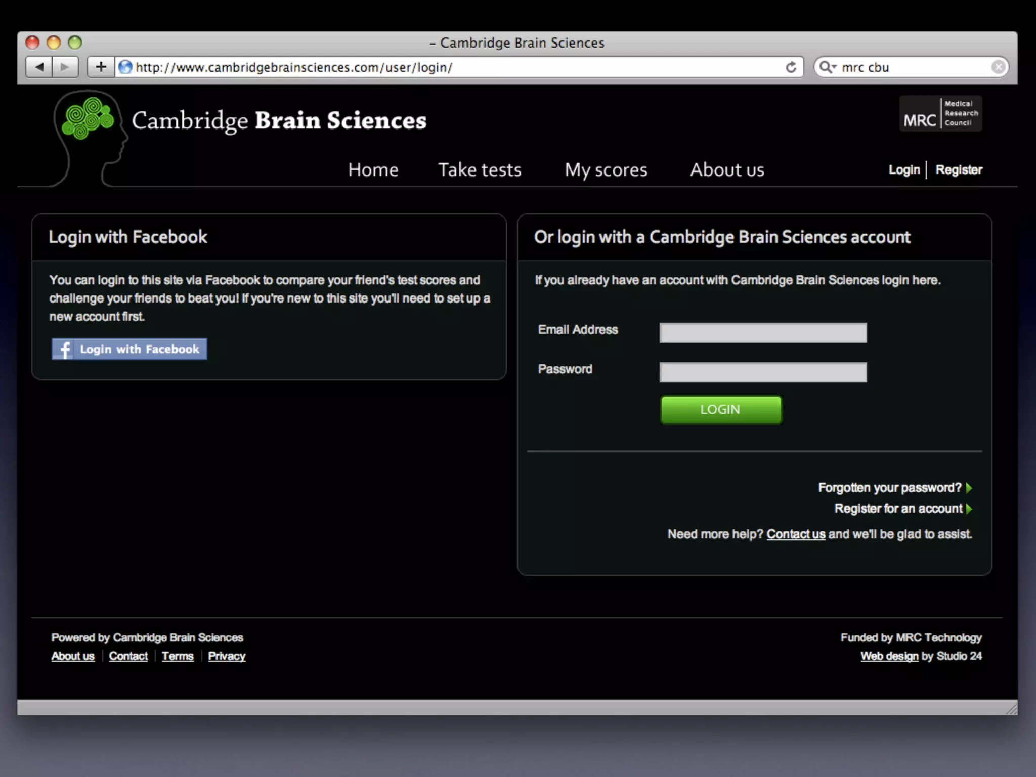Click the reload page icon in the address bar
The image size is (1036, 777).
tap(791, 67)
